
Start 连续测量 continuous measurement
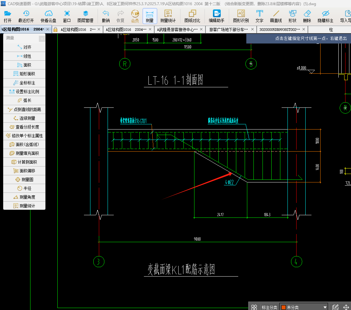24,118
